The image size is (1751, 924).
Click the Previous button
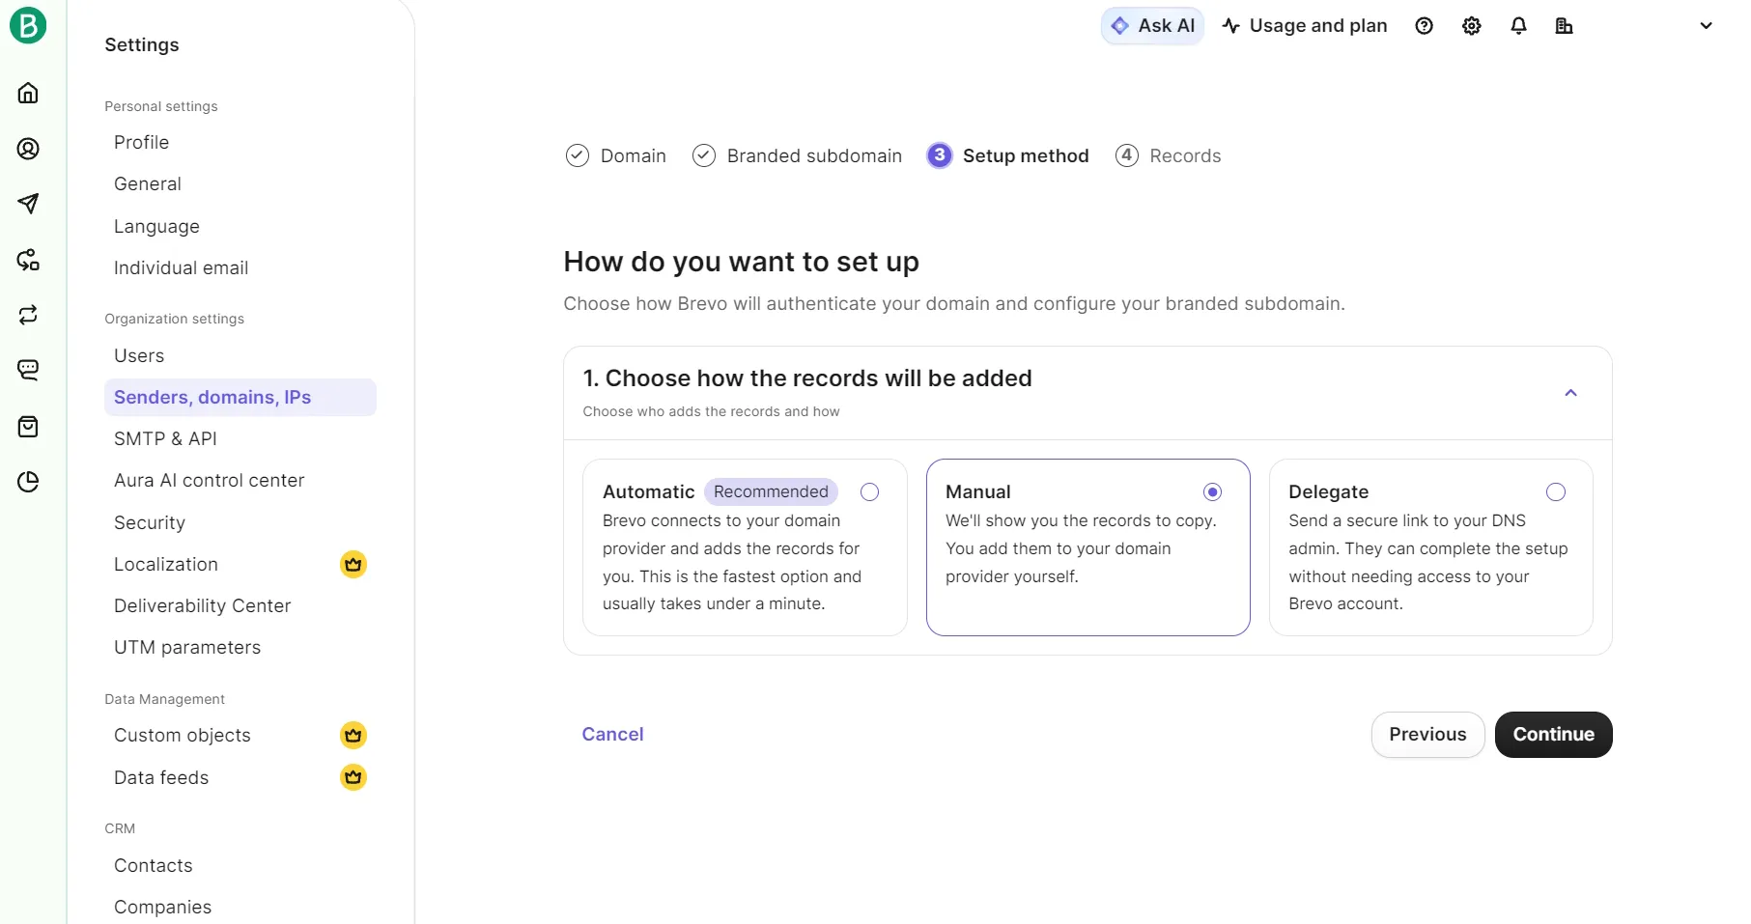(1427, 735)
